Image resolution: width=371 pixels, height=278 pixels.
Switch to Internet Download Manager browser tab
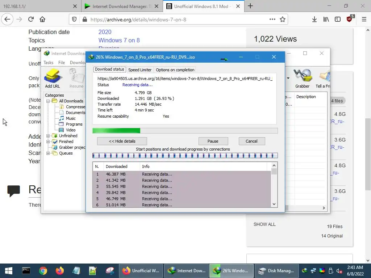pos(122,6)
